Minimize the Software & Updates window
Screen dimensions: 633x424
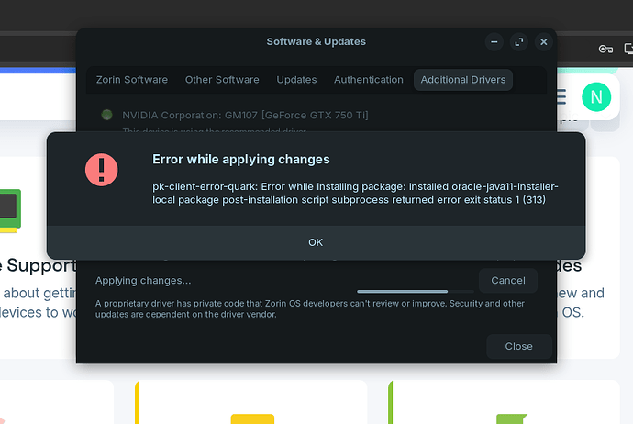(494, 41)
